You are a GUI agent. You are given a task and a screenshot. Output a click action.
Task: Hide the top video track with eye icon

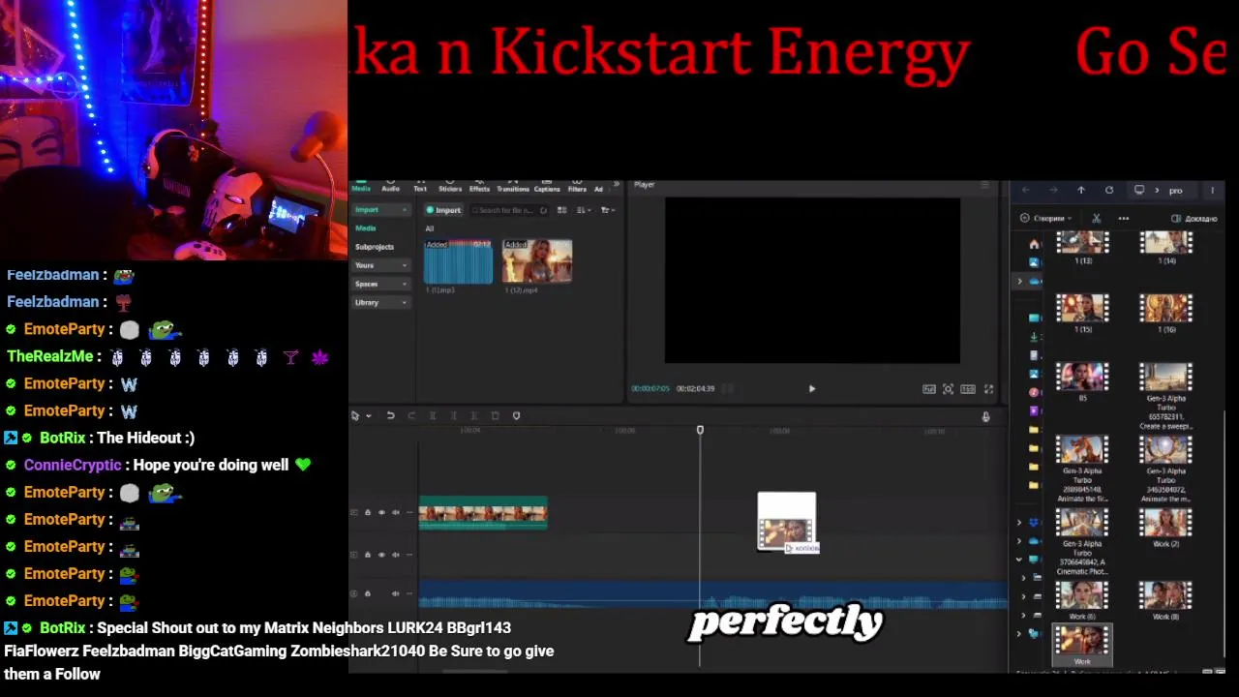(381, 512)
